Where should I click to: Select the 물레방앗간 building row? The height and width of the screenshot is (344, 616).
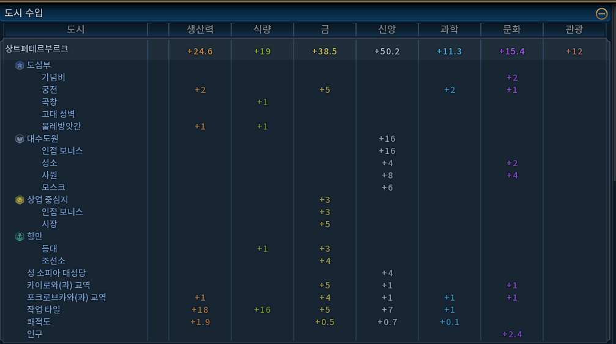pos(61,126)
